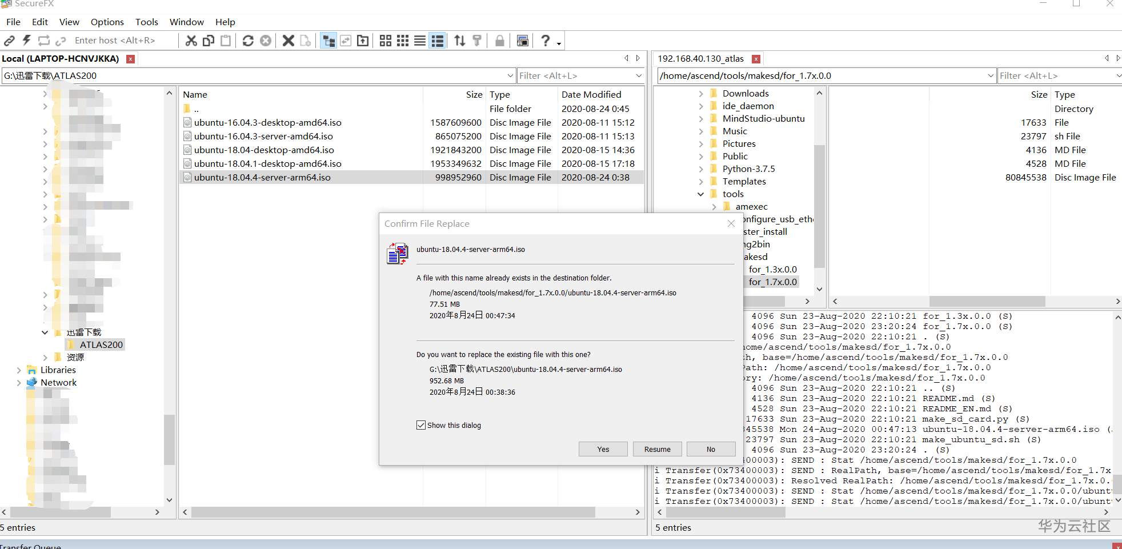Open the remote path dropdown
The width and height of the screenshot is (1122, 549).
(991, 75)
